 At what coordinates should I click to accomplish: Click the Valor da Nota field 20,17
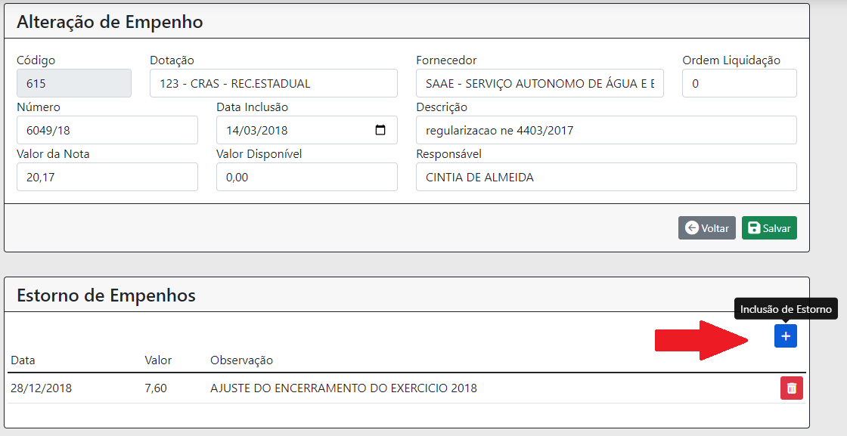[x=107, y=177]
